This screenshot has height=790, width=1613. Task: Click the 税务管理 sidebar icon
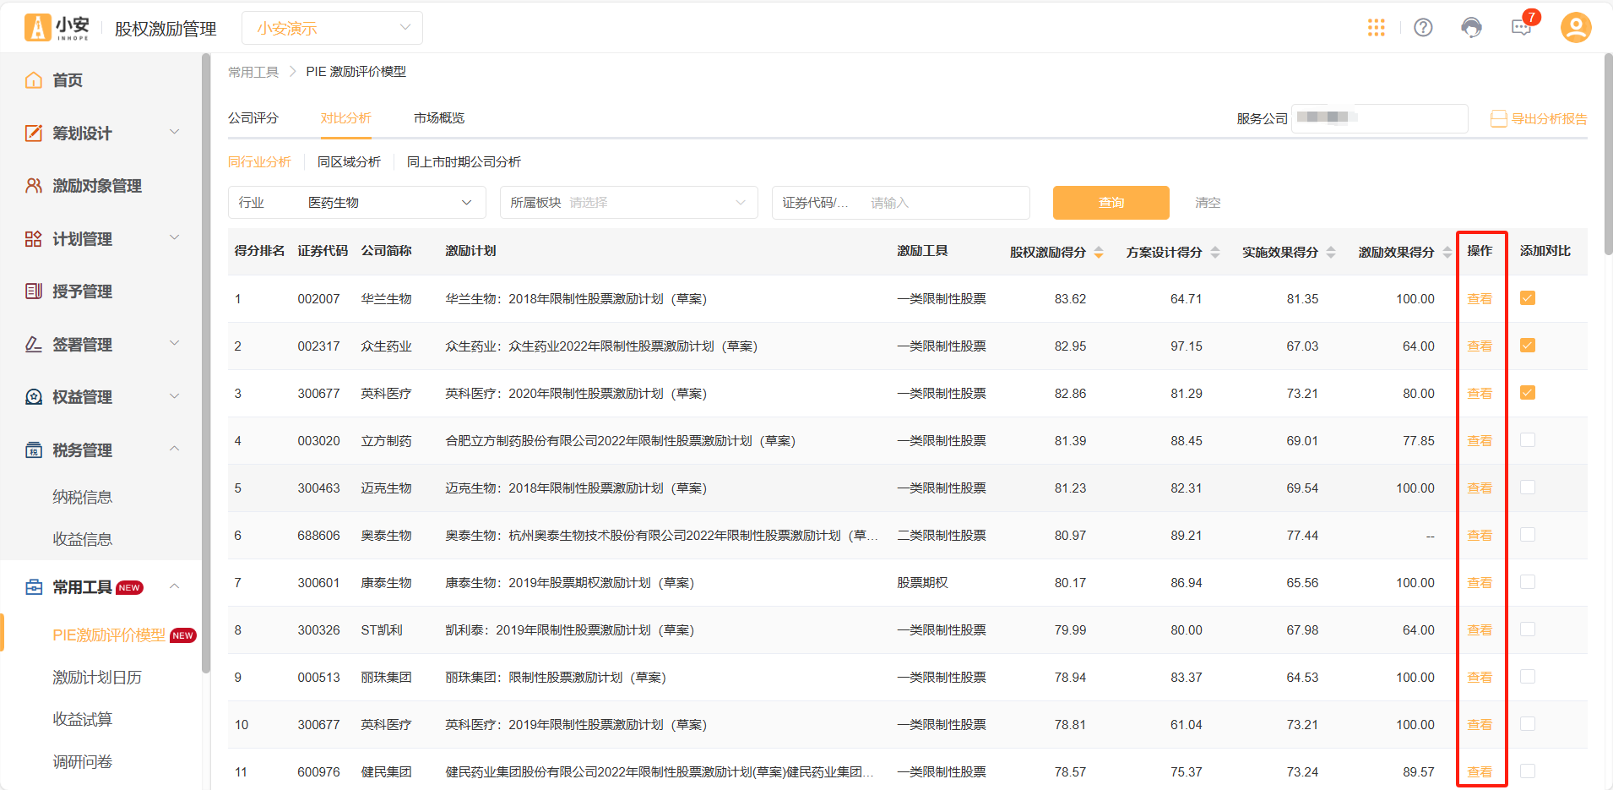(34, 450)
